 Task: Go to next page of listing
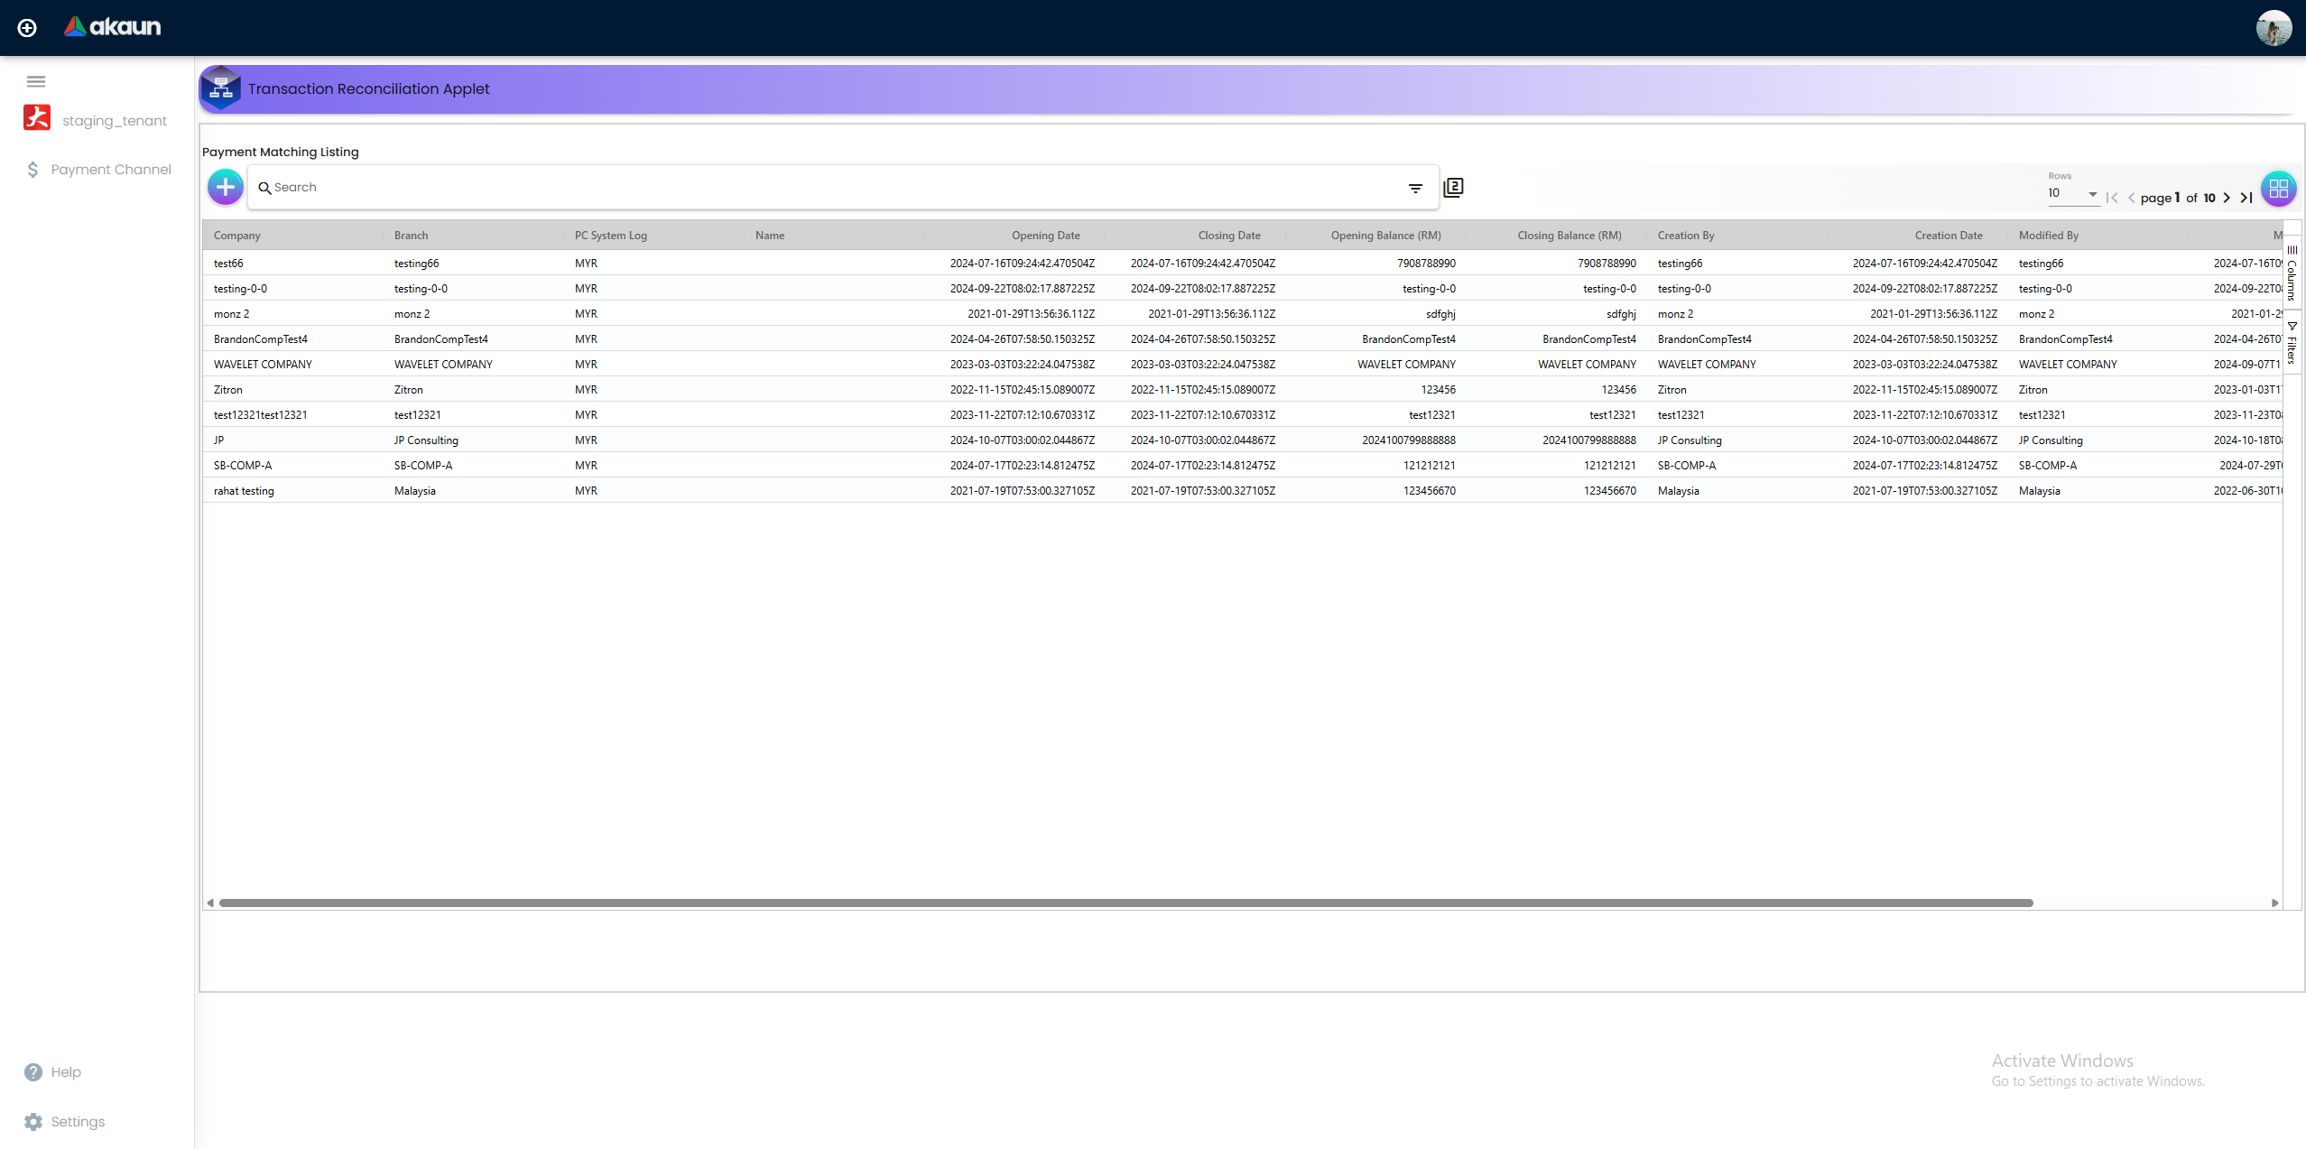point(2227,198)
